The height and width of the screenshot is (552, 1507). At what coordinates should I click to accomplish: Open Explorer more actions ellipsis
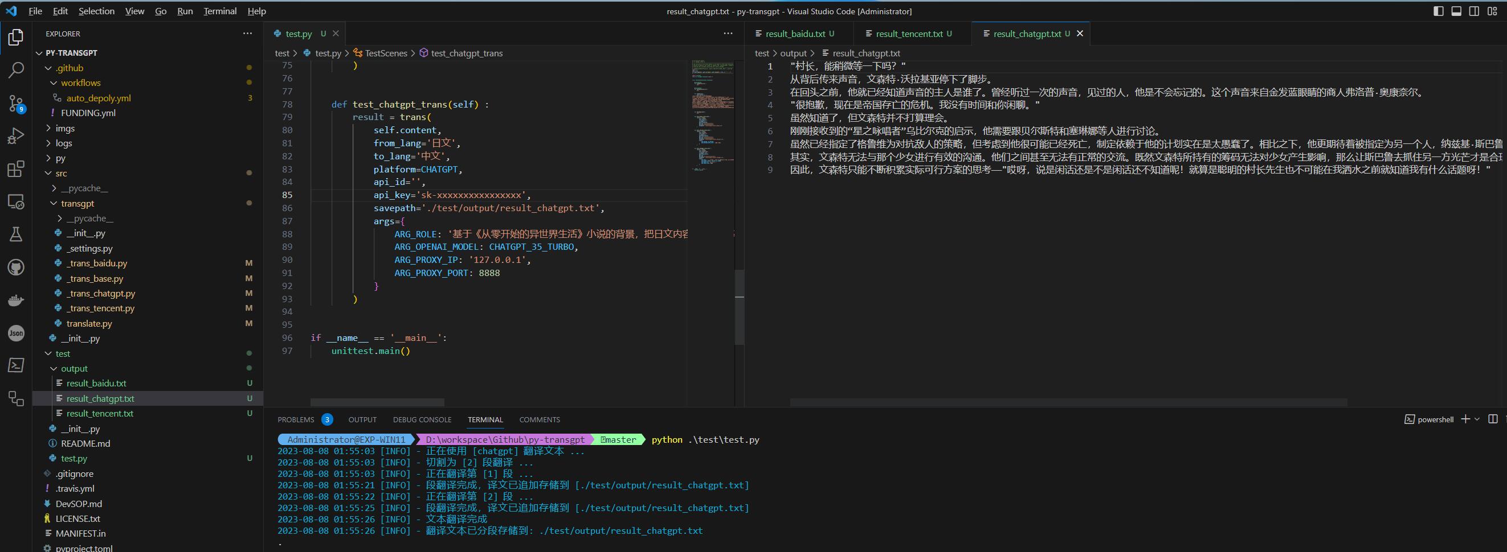coord(247,34)
